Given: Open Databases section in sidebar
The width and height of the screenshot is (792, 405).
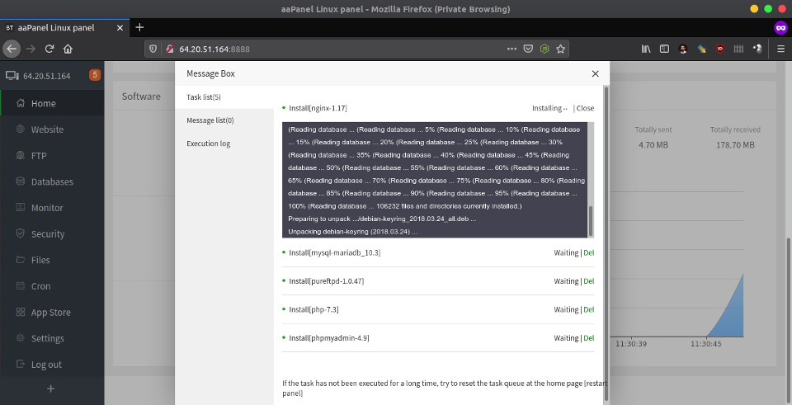Looking at the screenshot, I should 52,181.
